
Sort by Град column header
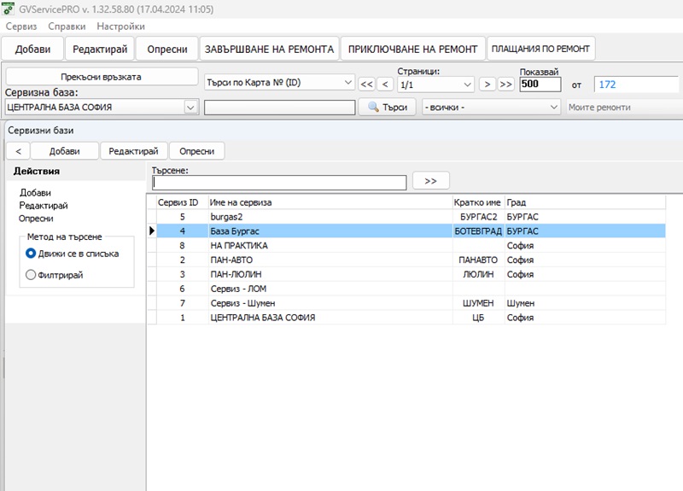[585, 202]
